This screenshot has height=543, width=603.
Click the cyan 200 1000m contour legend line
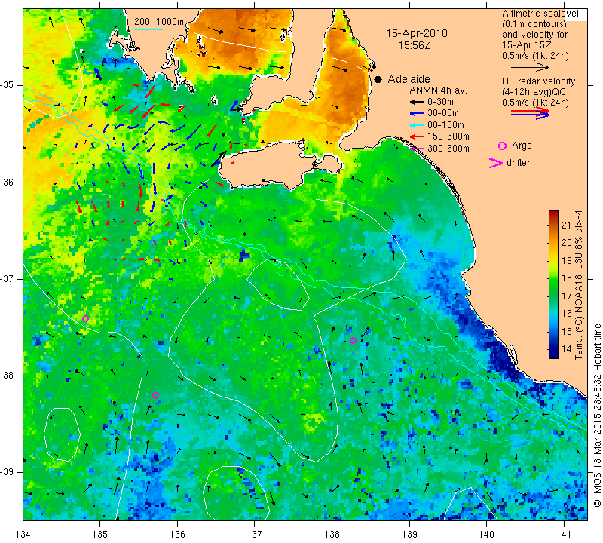[x=148, y=29]
